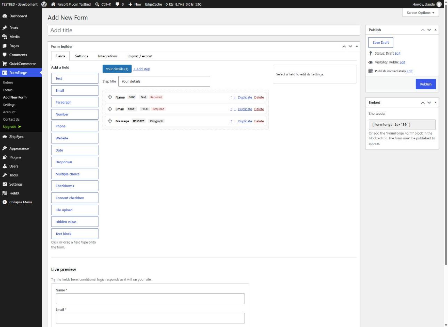This screenshot has height=327, width=448.
Task: Click the Step title input field
Action: tap(164, 81)
